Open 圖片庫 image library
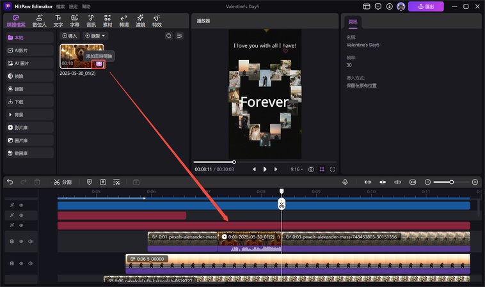 pyautogui.click(x=29, y=140)
